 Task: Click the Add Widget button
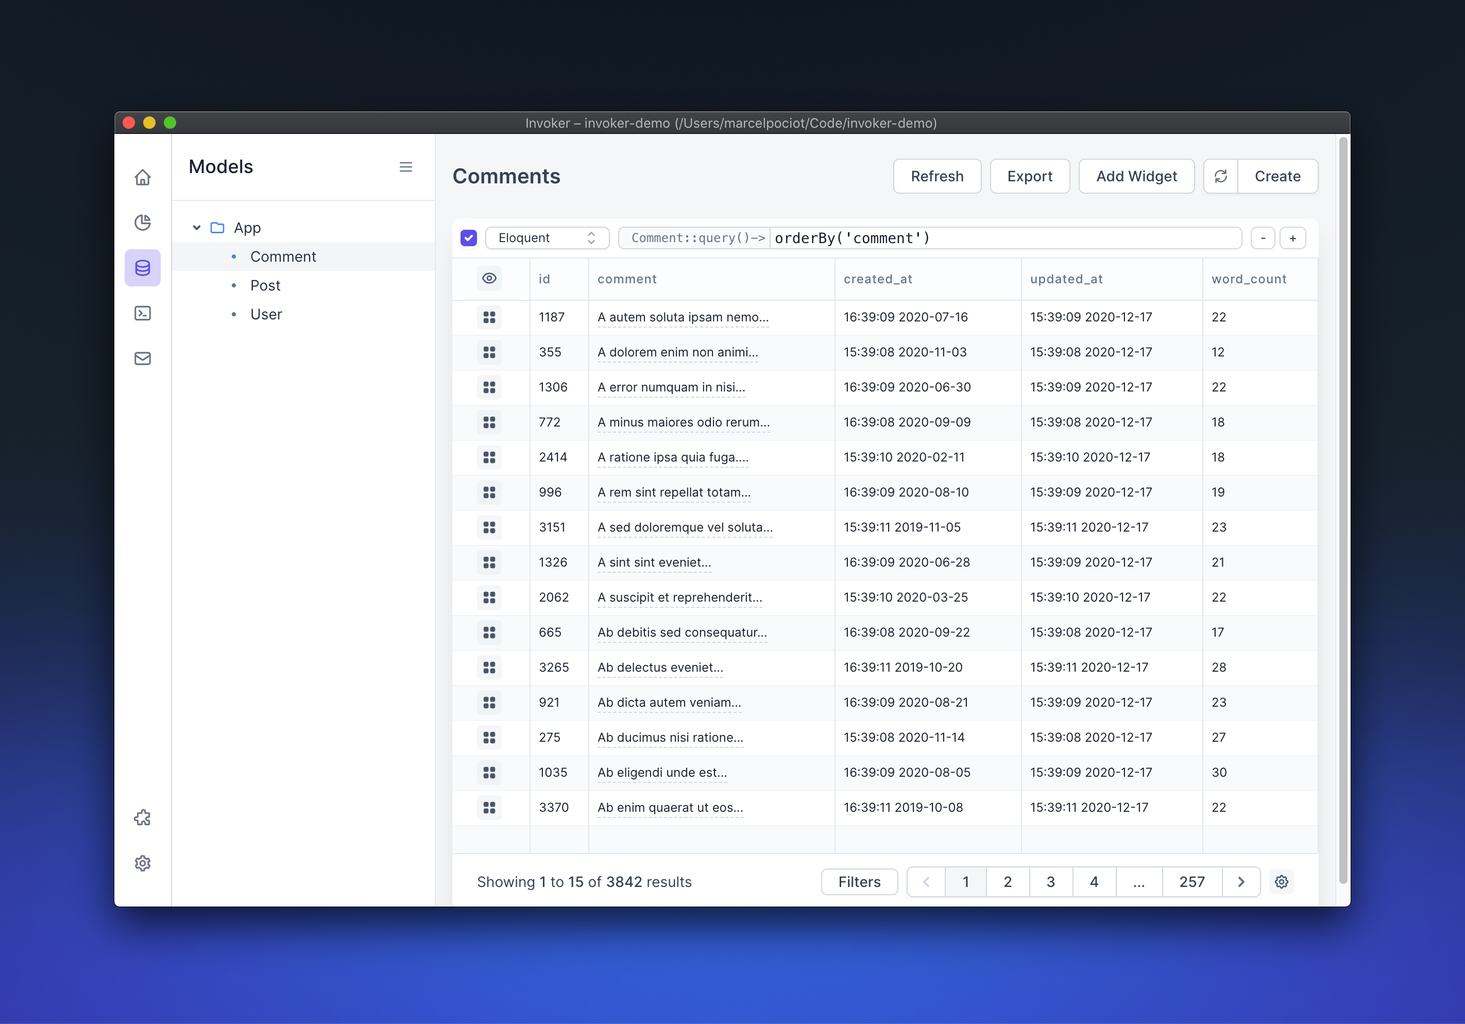tap(1136, 176)
